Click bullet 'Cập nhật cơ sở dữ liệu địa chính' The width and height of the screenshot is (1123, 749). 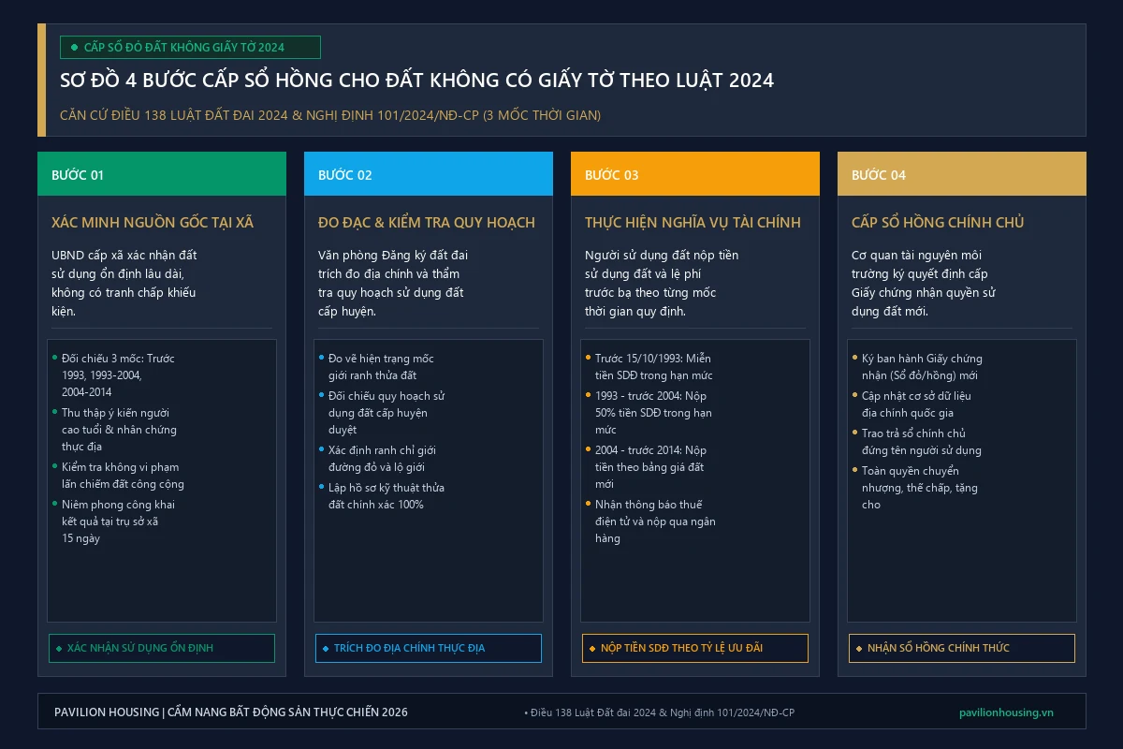click(x=913, y=404)
